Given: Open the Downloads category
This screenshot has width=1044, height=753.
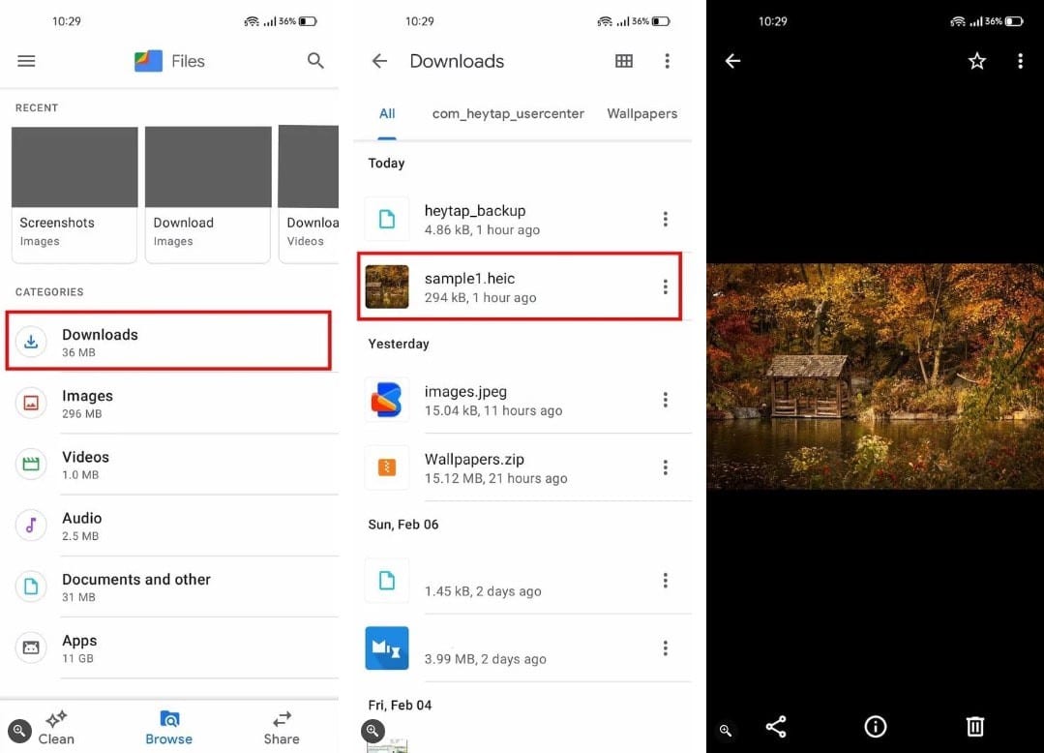Looking at the screenshot, I should click(100, 342).
